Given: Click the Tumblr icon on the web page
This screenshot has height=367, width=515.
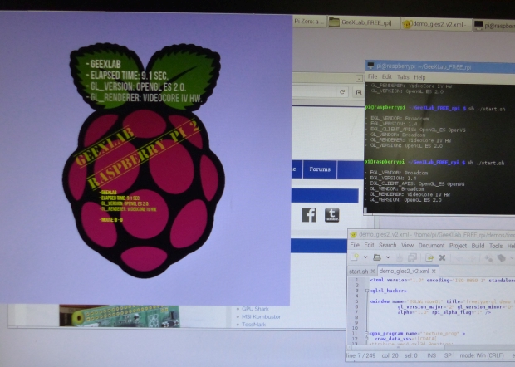Looking at the screenshot, I should point(331,215).
